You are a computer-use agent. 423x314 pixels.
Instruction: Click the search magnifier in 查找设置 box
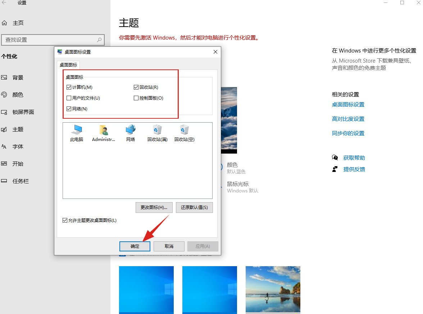click(99, 40)
